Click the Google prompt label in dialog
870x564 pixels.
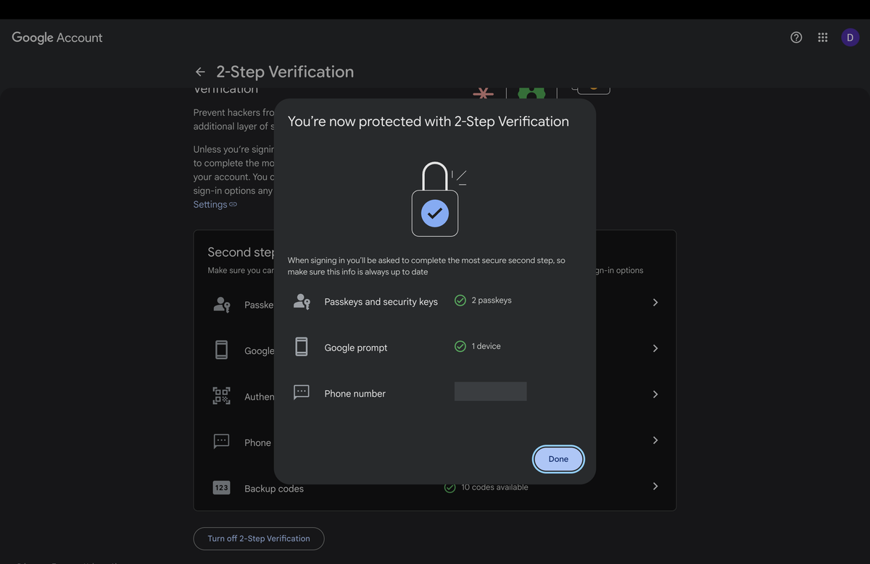(356, 348)
